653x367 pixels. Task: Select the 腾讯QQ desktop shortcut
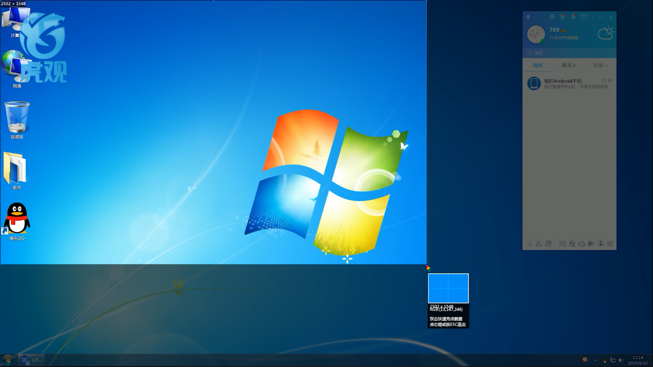click(x=17, y=222)
